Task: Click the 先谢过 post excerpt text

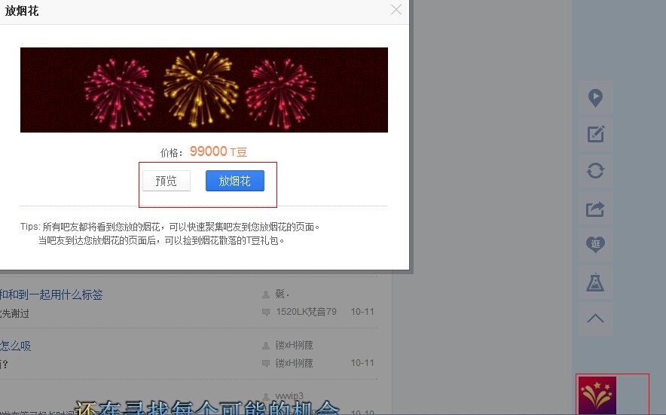Action: [x=14, y=313]
